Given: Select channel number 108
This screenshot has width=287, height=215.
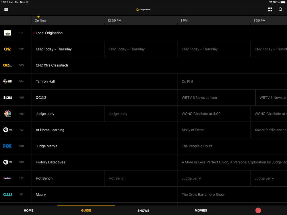Looking at the screenshot, I should (21, 146).
